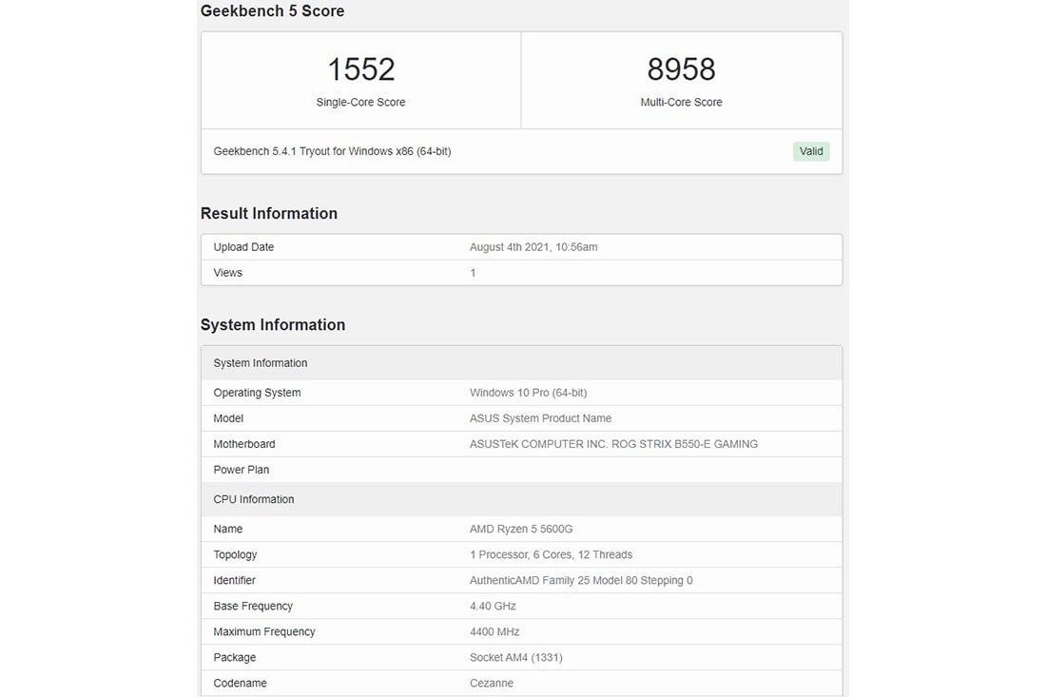Click the Power Plan row label
This screenshot has width=1046, height=697.
[x=241, y=470]
